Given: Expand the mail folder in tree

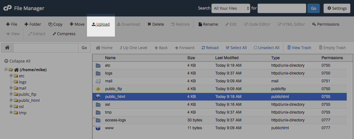Looking at the screenshot, I should [11, 88].
